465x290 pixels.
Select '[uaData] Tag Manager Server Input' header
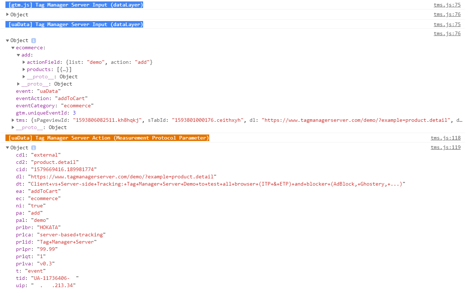[74, 24]
